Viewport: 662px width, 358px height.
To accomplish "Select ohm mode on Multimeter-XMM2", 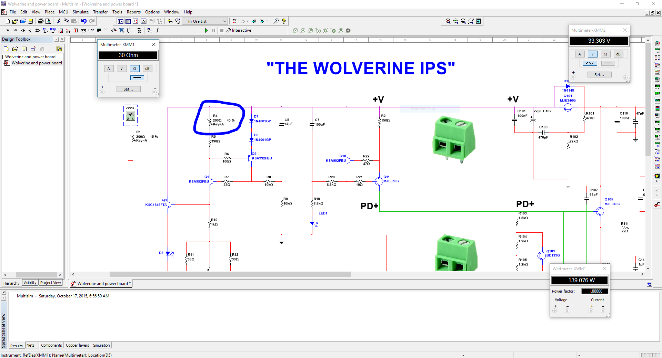I will 605,54.
